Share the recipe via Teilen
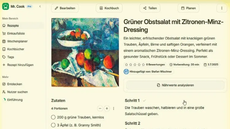This screenshot has height=129, width=230. click(x=150, y=8)
